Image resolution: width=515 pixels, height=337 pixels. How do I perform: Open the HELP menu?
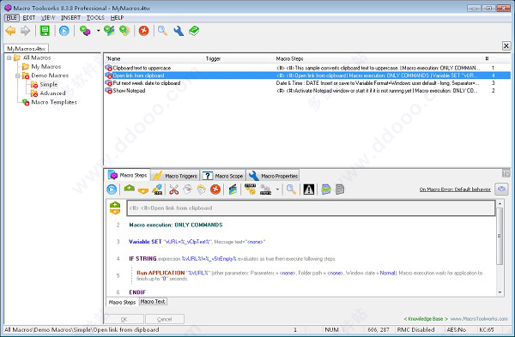[x=117, y=18]
